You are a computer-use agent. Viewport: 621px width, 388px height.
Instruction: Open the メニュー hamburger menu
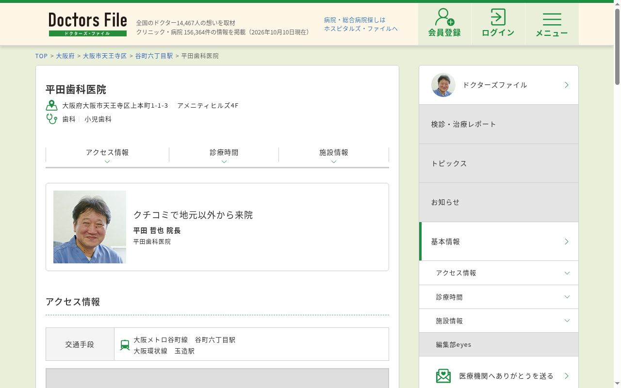pos(552,24)
